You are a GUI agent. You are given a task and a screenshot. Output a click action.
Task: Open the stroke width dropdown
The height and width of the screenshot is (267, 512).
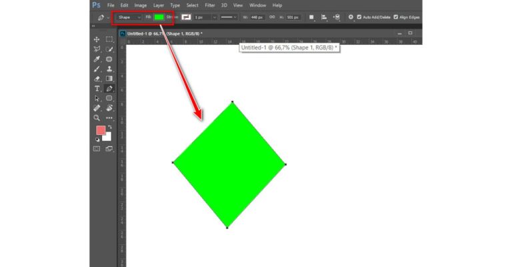point(214,17)
